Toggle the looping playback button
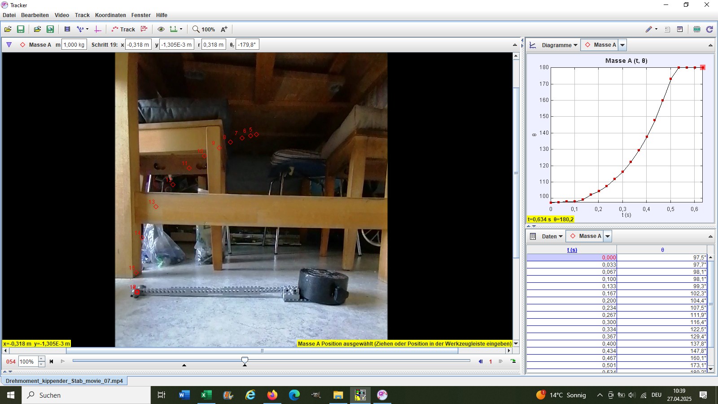 tap(513, 361)
